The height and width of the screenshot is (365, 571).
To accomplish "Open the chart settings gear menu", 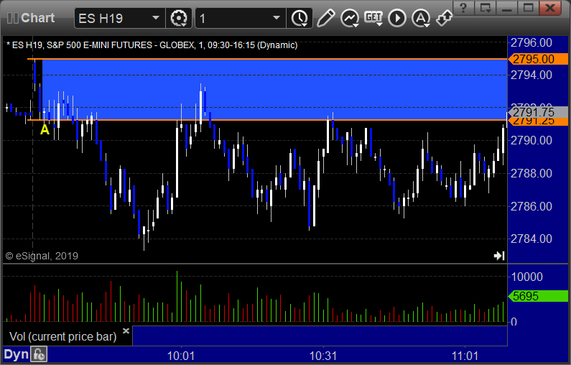I will 178,18.
